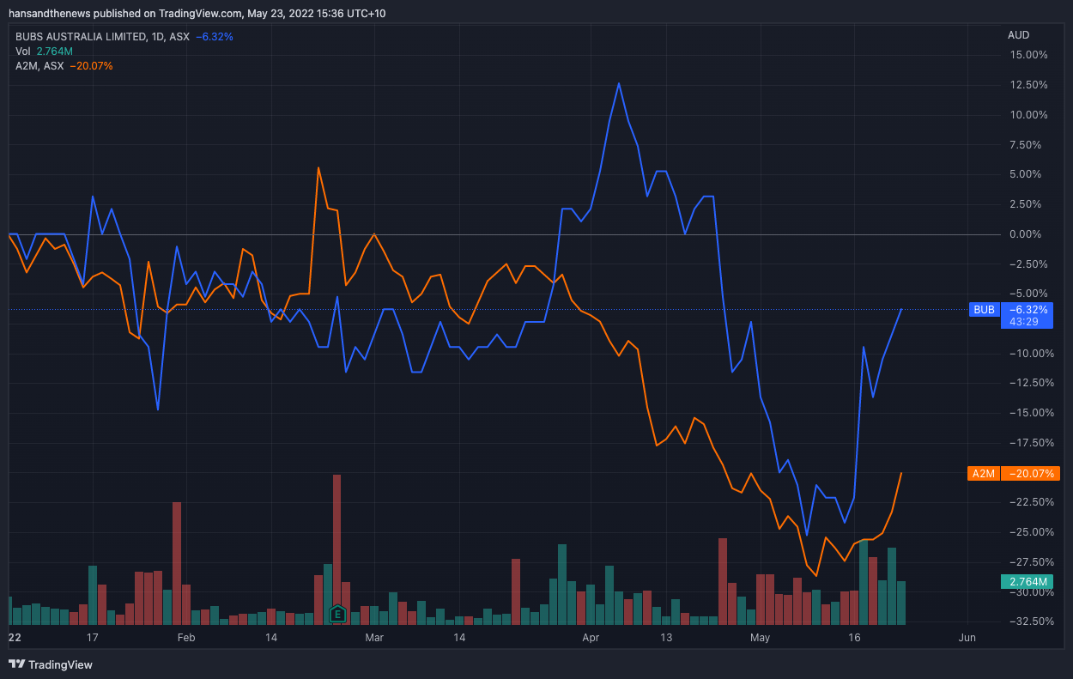The width and height of the screenshot is (1073, 679).
Task: Click the BUBS AUSTRALIA LIMITED legend title
Action: coord(86,37)
